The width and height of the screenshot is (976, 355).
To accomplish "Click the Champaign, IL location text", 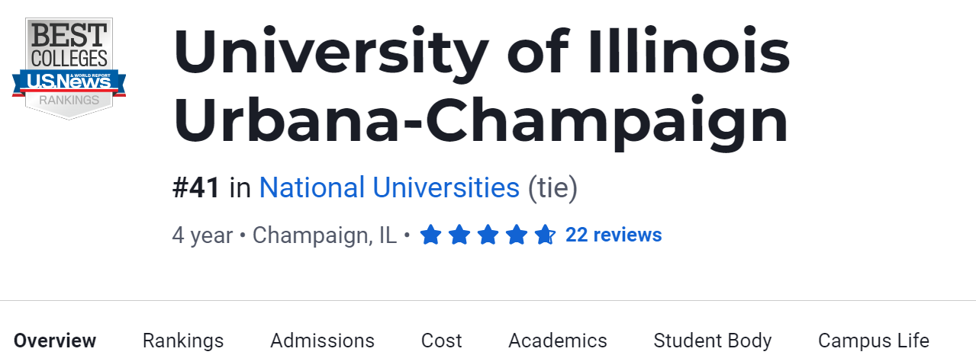I will [x=324, y=235].
